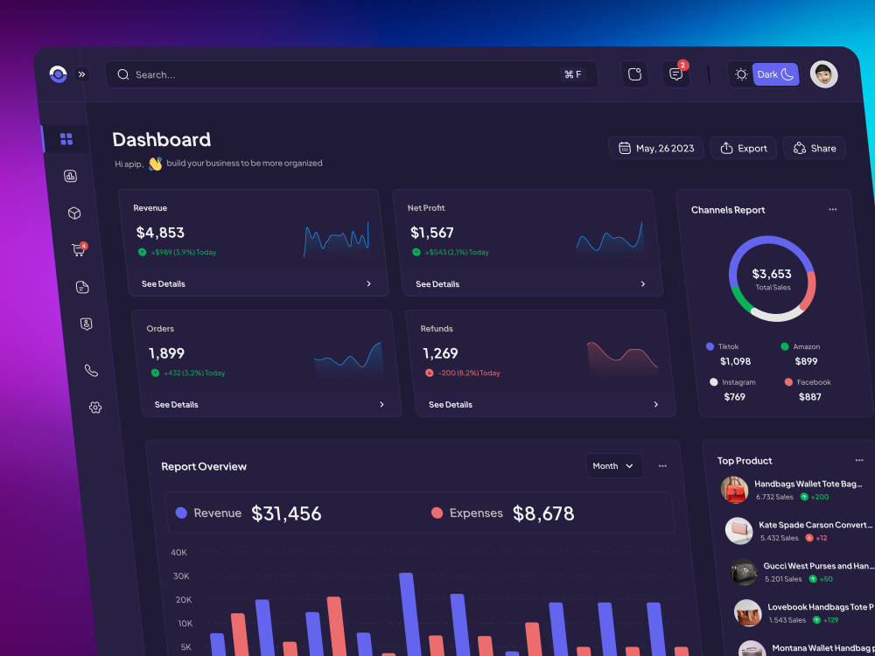Click the chevron arrow on Refunds card

[x=655, y=404]
